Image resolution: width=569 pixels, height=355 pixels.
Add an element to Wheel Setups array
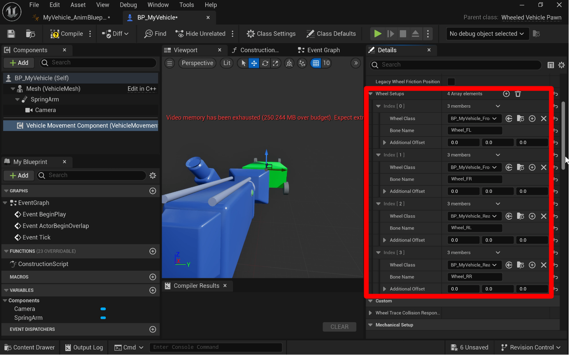click(x=506, y=94)
